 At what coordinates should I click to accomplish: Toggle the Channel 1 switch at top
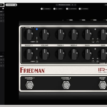click(x=43, y=9)
